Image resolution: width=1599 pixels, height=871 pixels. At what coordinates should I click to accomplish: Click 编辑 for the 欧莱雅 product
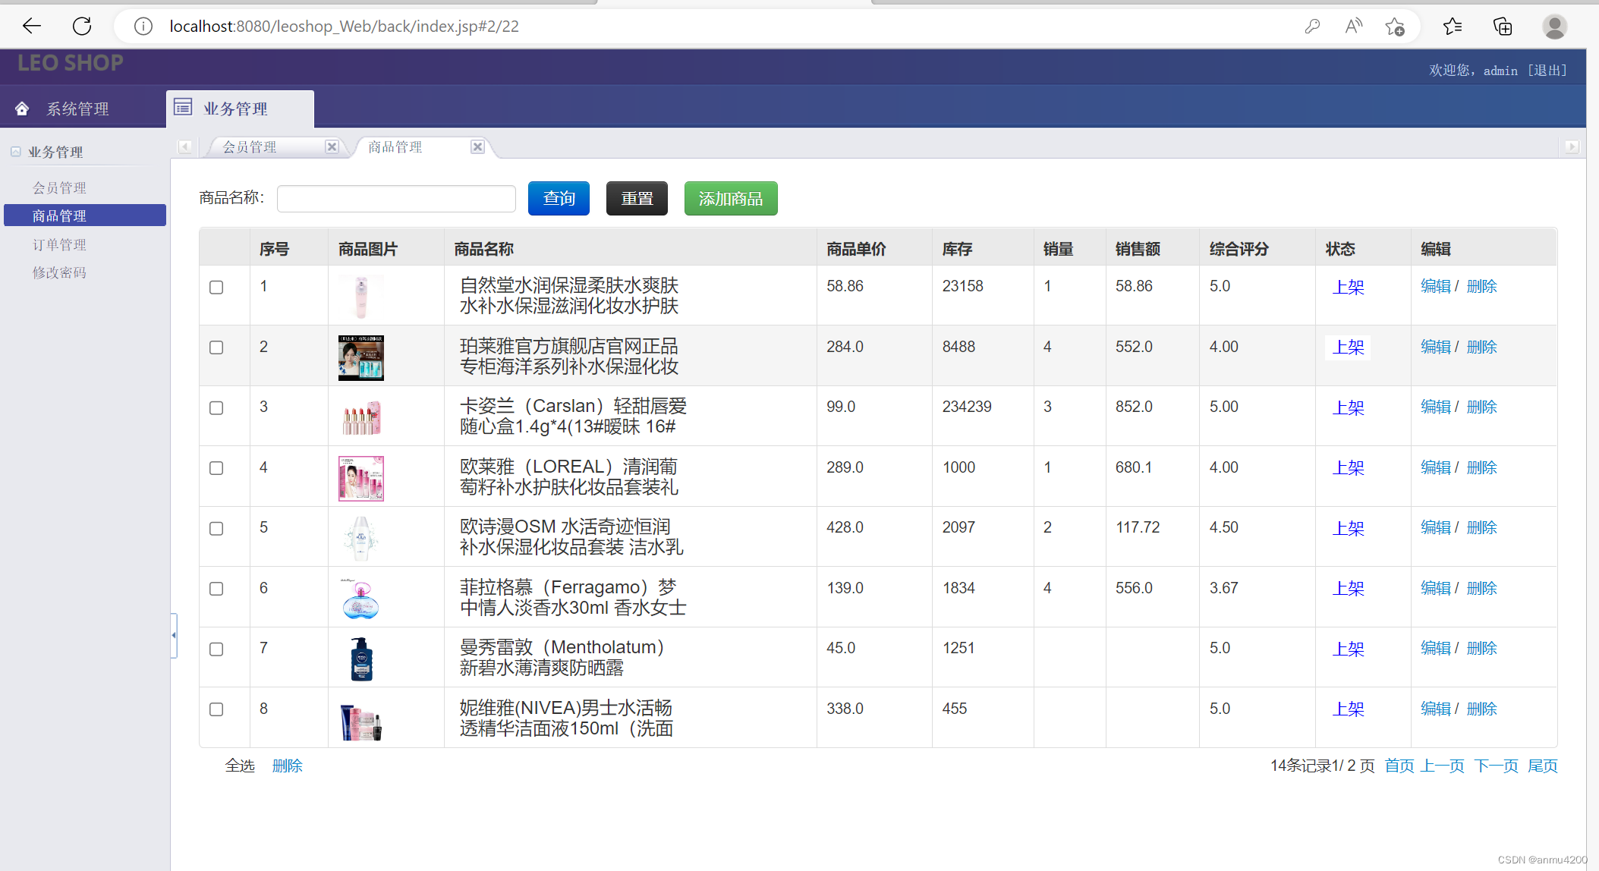pyautogui.click(x=1436, y=467)
